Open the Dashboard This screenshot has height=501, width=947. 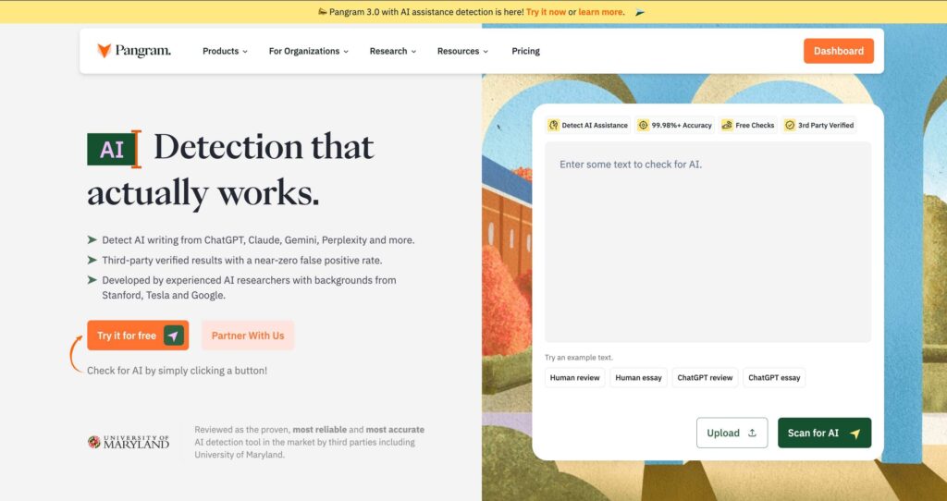pyautogui.click(x=838, y=51)
